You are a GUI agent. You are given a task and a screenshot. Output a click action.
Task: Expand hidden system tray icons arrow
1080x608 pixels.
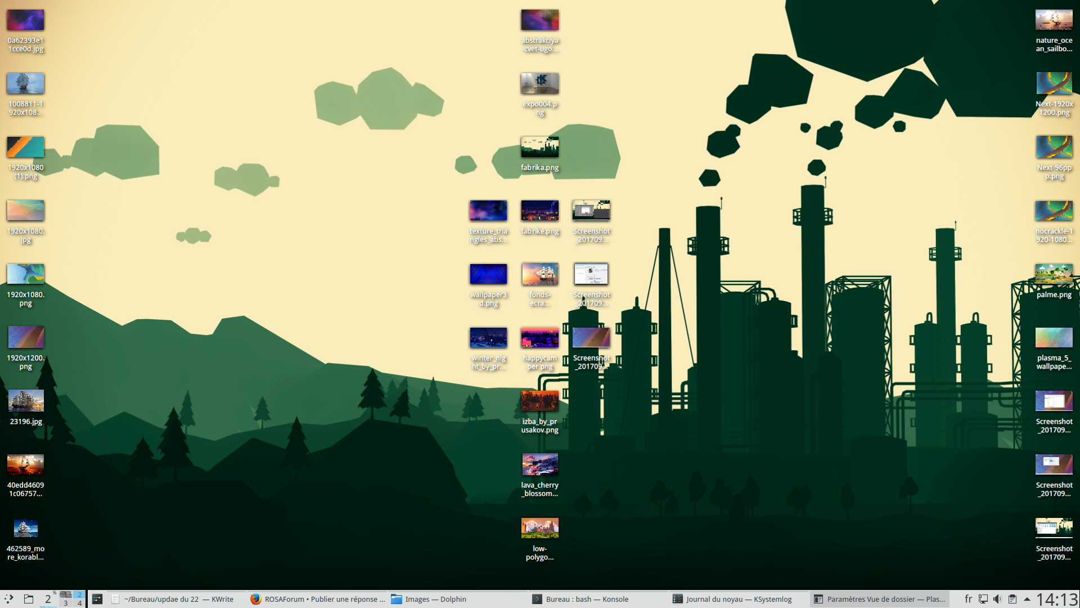point(1027,599)
